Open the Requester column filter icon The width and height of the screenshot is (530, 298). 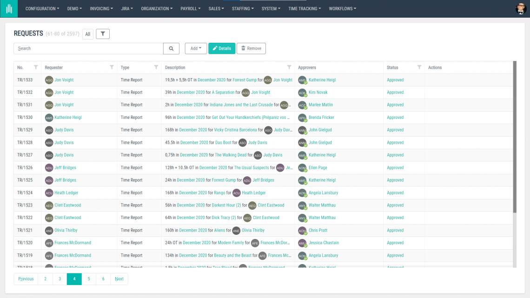tap(112, 67)
